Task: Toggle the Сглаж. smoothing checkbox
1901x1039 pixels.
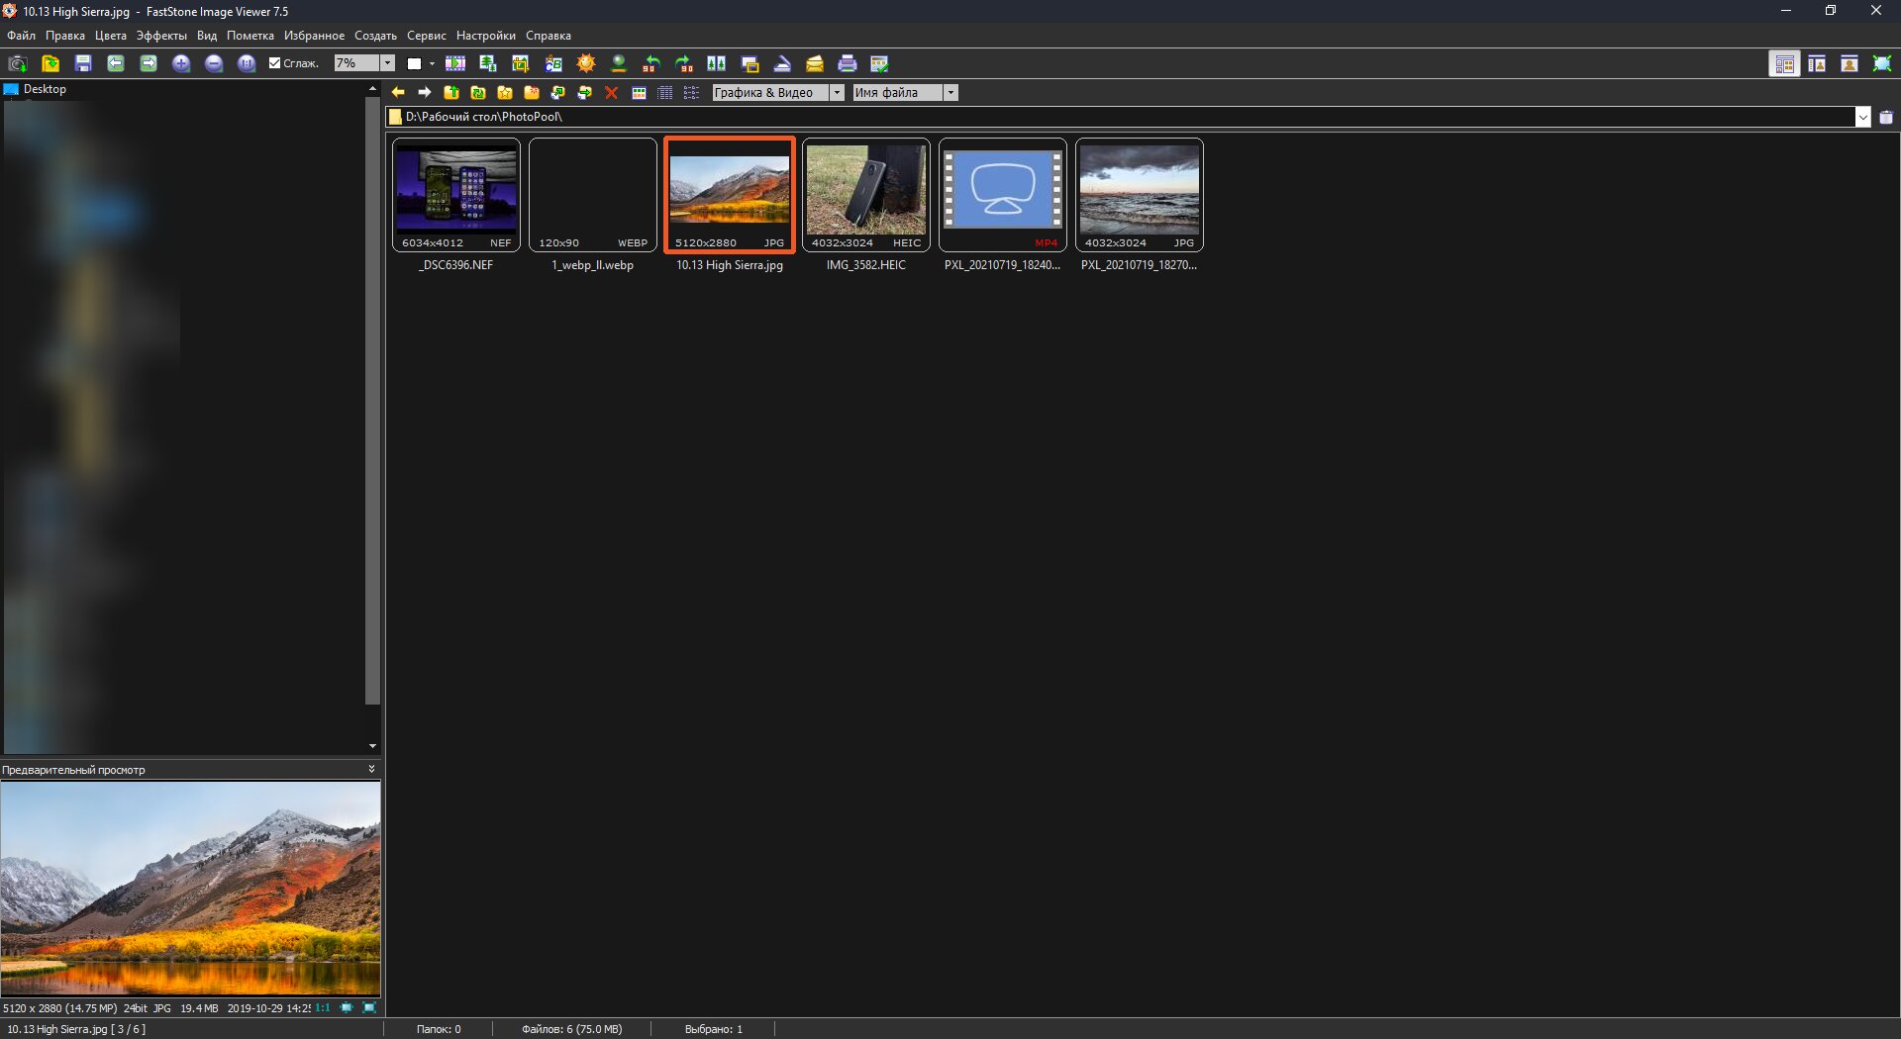Action: tap(275, 63)
